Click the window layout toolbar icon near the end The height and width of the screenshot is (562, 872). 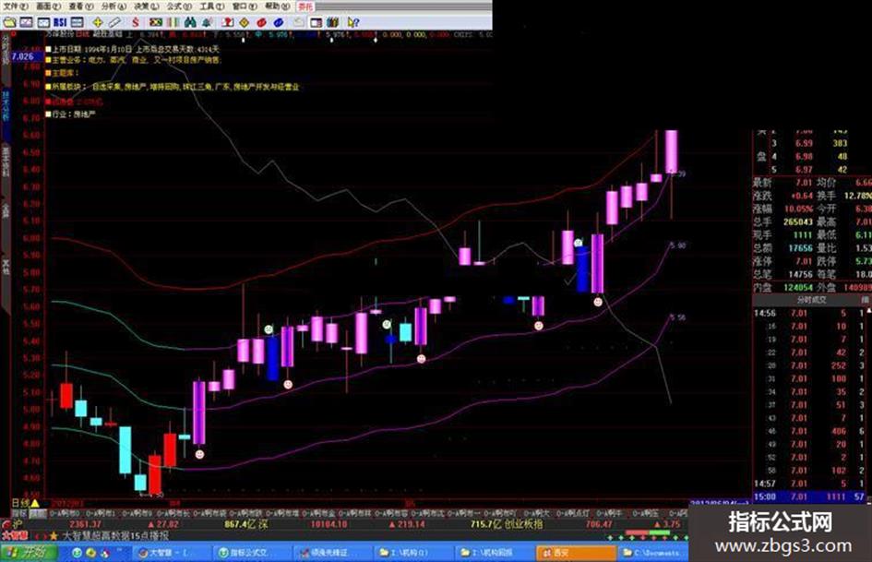pos(316,22)
